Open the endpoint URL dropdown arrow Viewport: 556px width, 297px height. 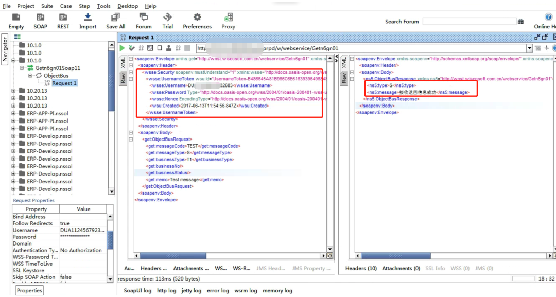[529, 48]
